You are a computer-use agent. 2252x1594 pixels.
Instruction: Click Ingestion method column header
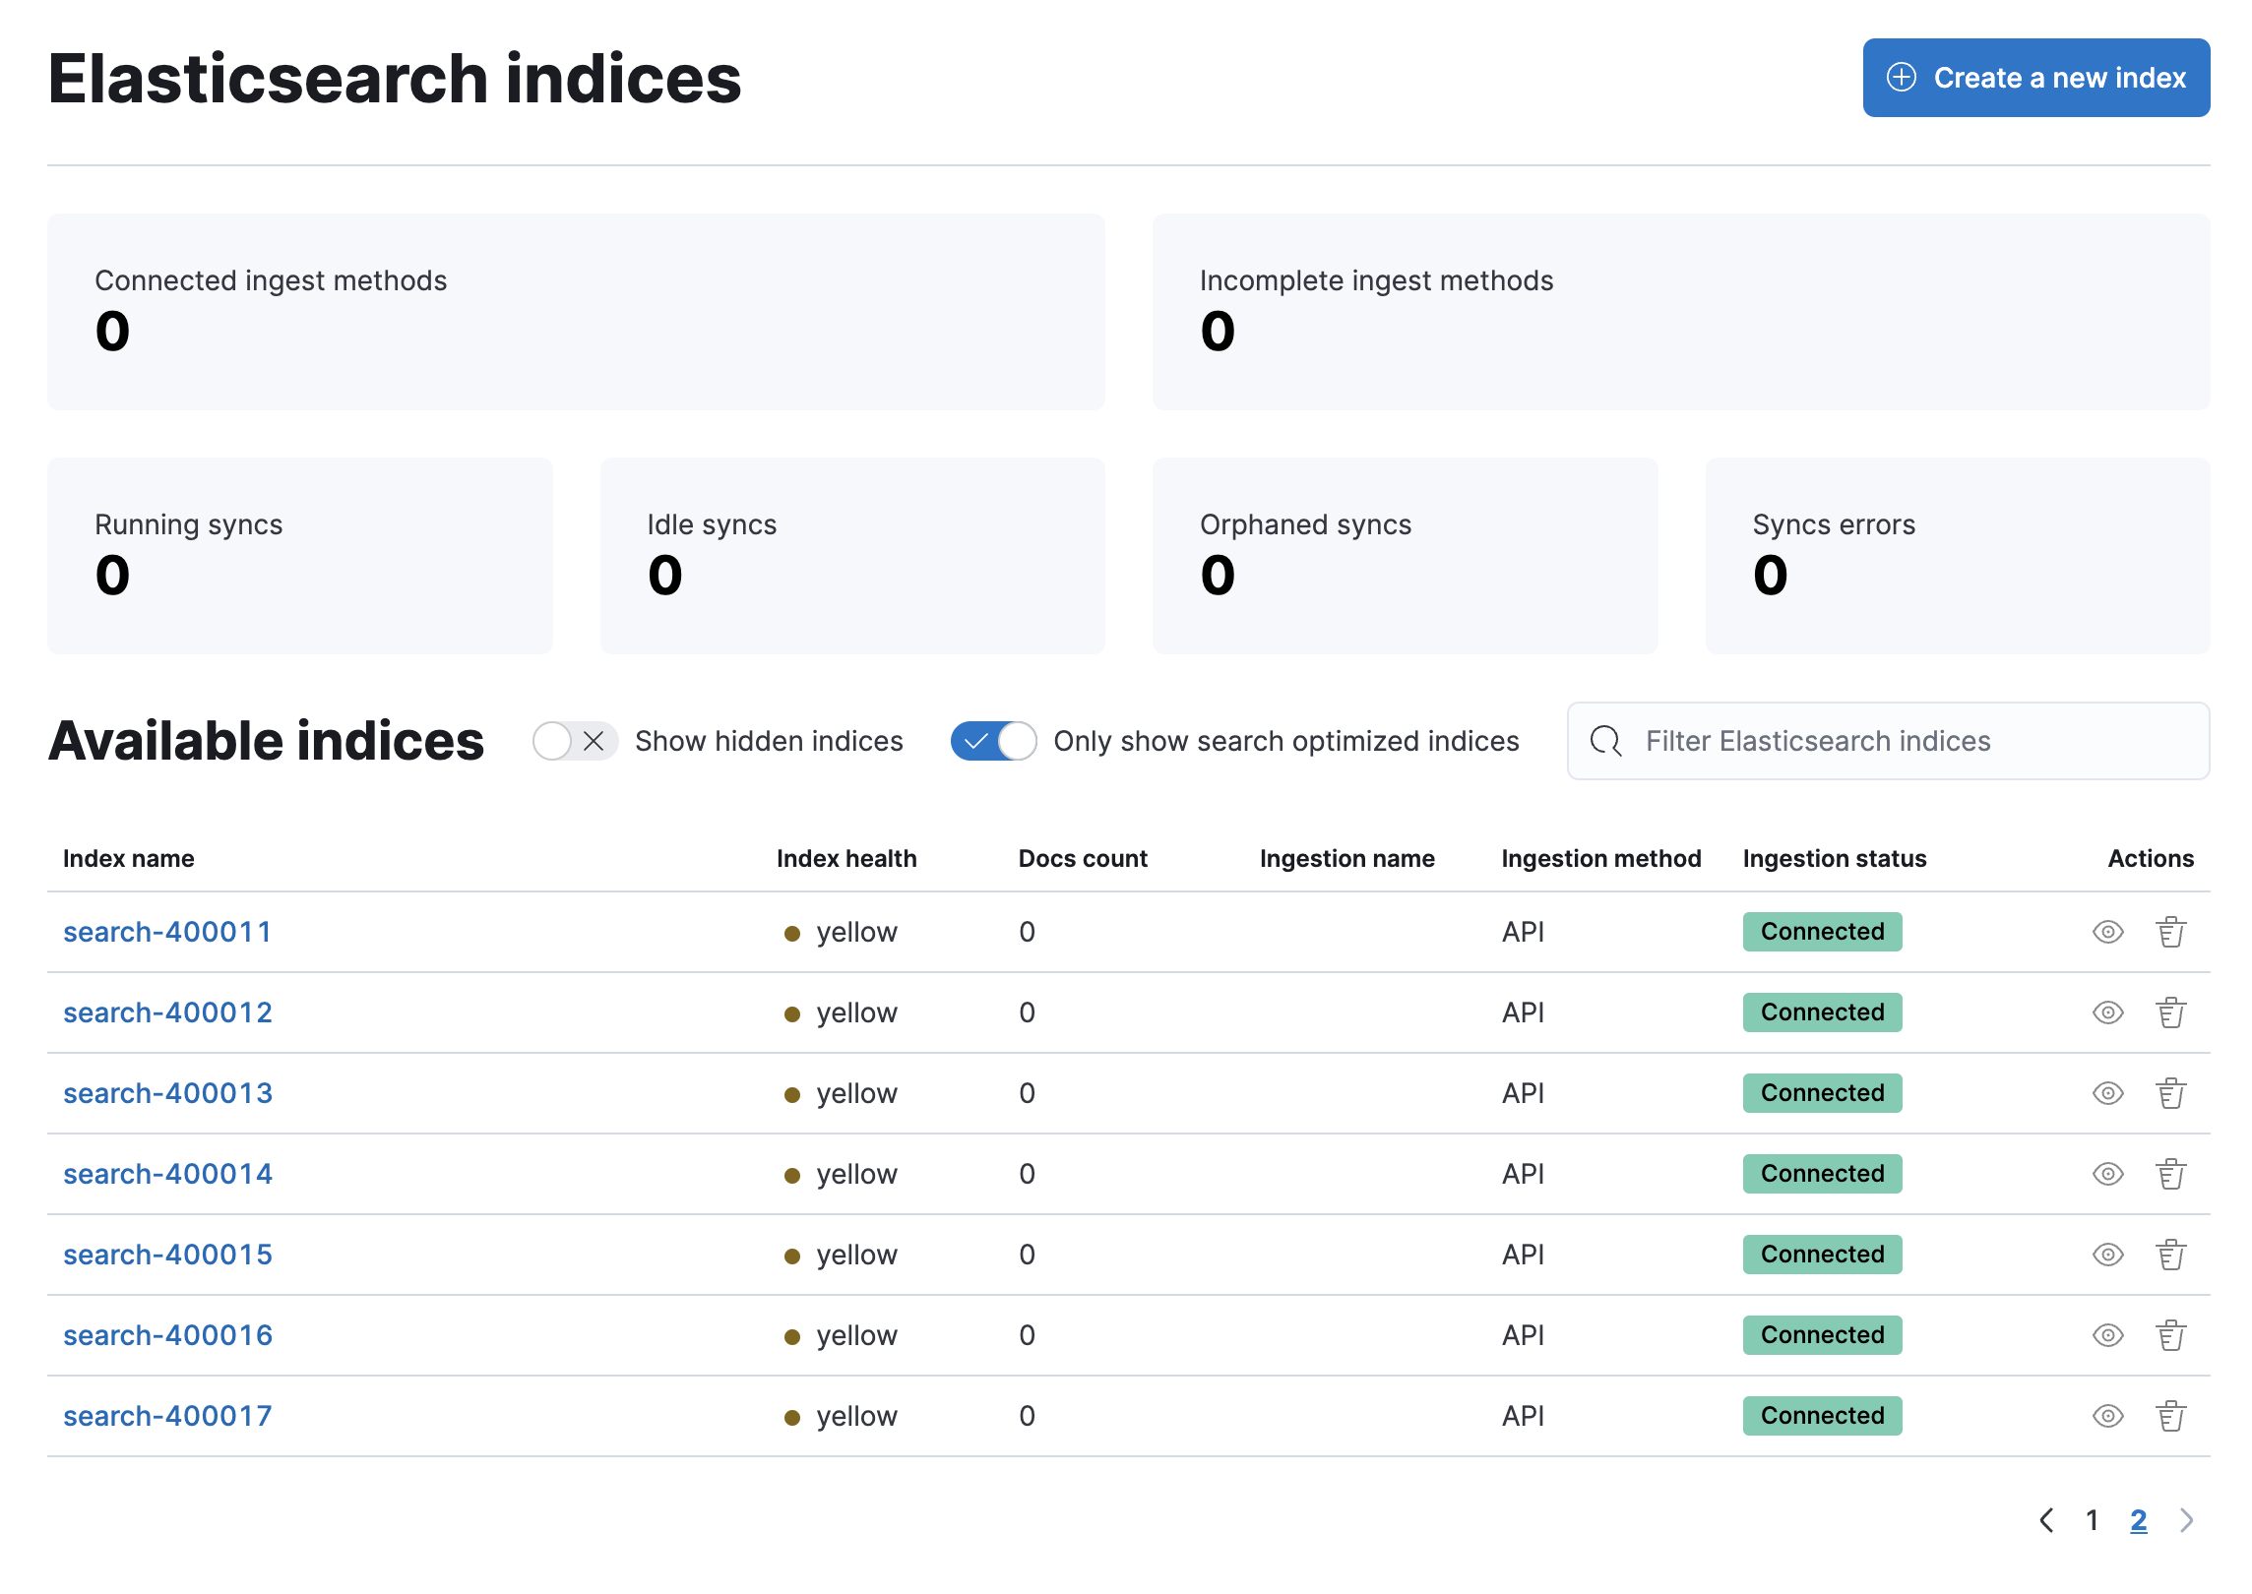tap(1600, 859)
